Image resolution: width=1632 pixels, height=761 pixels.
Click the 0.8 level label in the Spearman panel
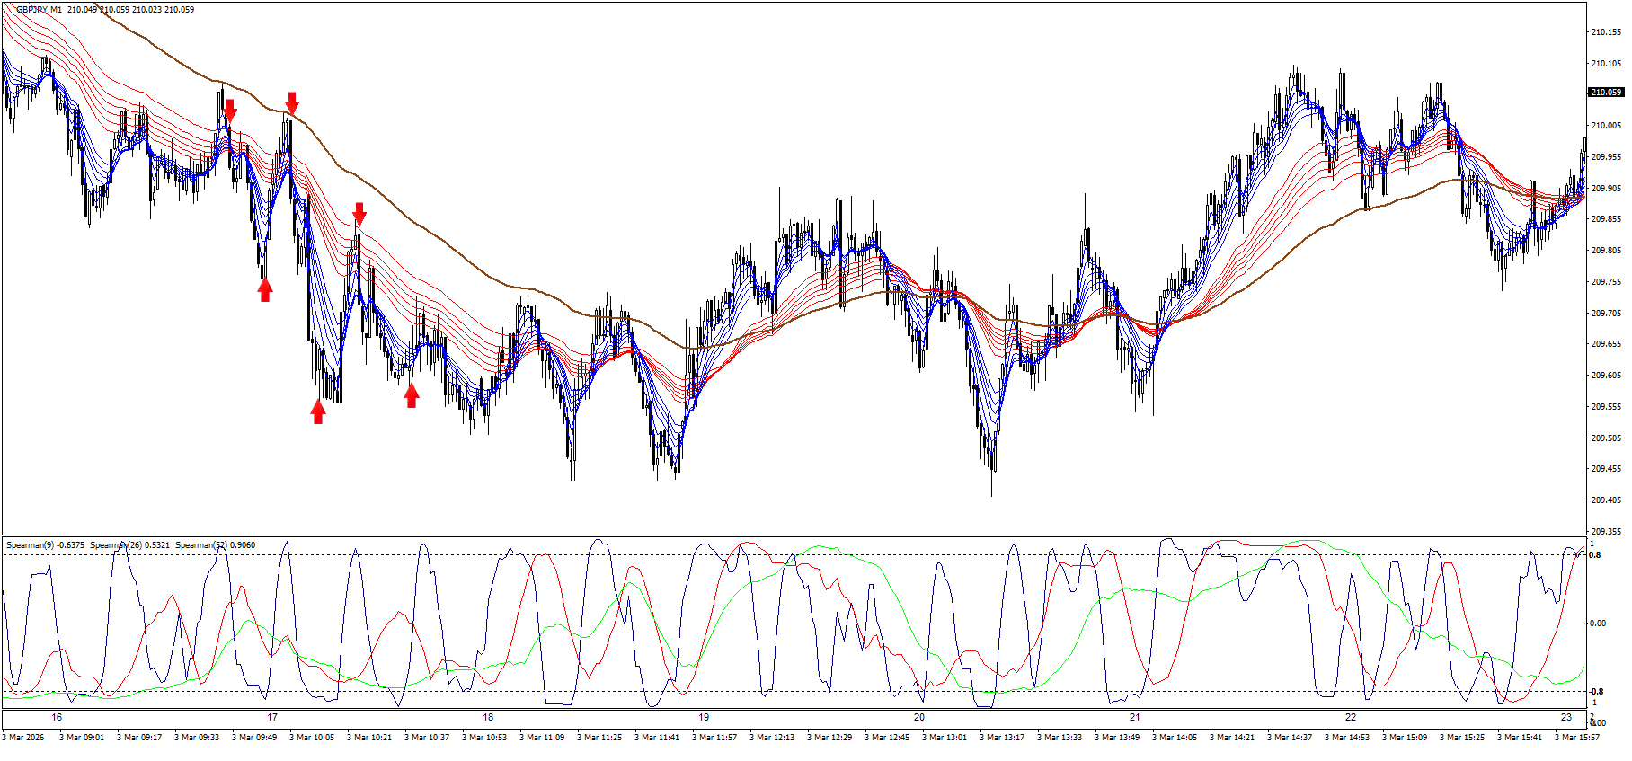[x=1594, y=555]
